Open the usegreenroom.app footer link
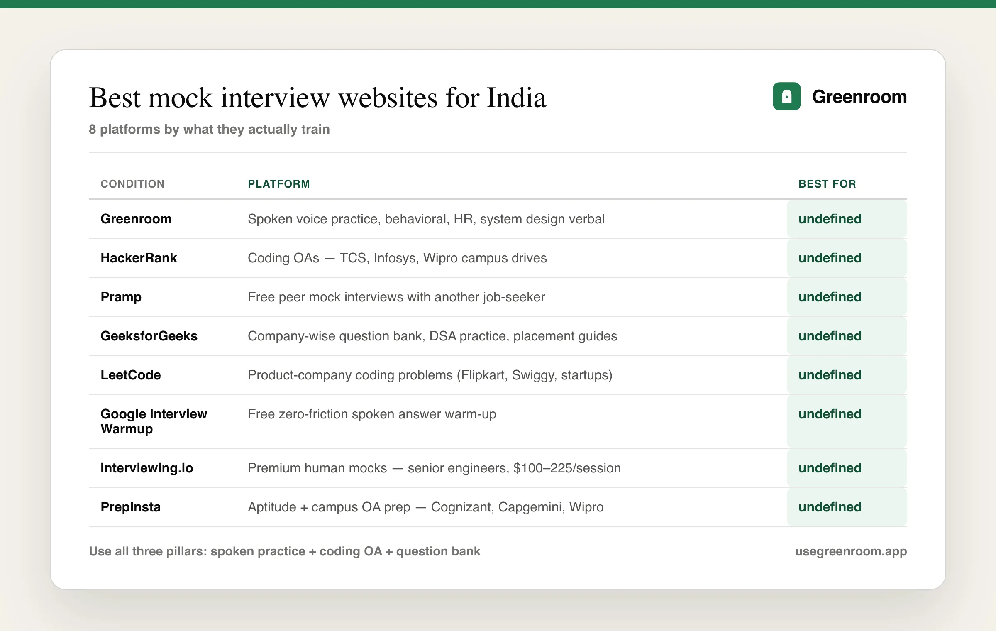The width and height of the screenshot is (996, 631). 851,551
